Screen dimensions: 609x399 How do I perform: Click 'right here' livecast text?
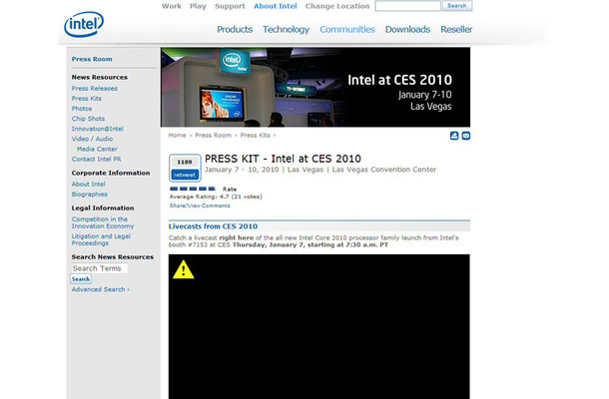237,237
